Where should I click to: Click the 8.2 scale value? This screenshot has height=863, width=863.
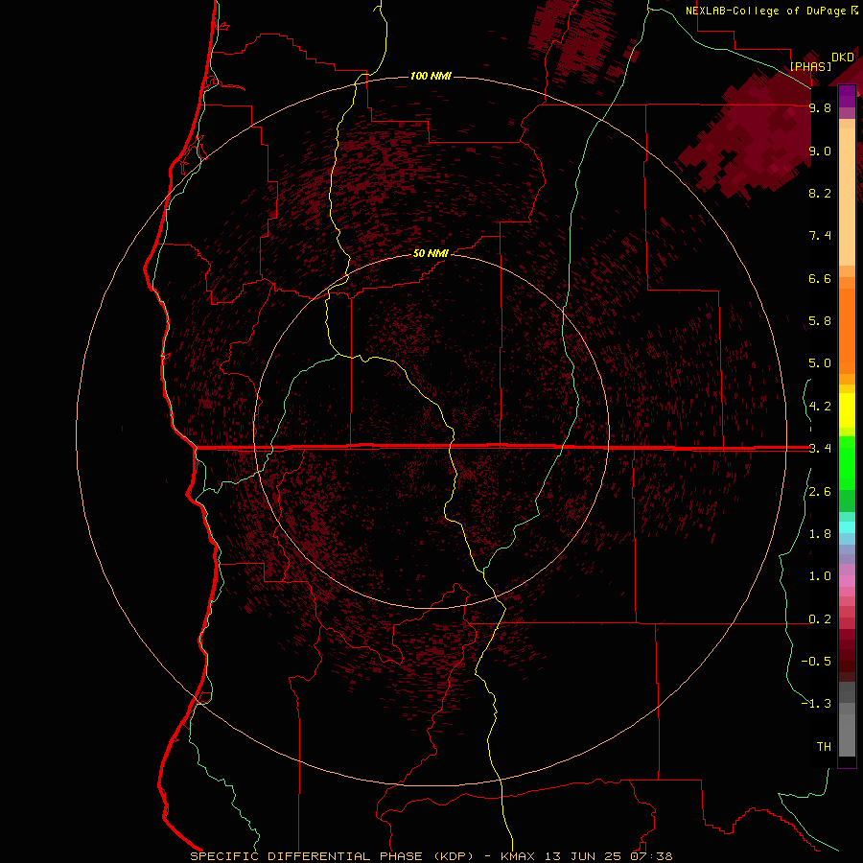point(820,194)
